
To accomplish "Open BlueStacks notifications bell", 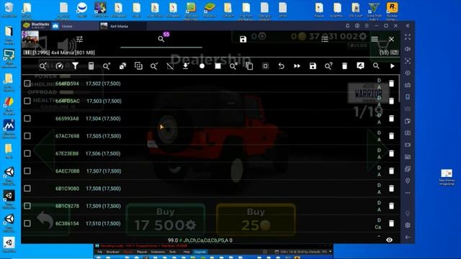I will 347,26.
